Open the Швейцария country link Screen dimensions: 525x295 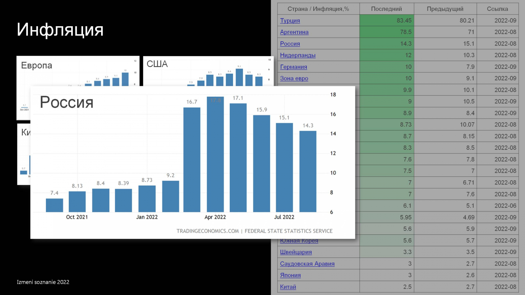(x=296, y=252)
